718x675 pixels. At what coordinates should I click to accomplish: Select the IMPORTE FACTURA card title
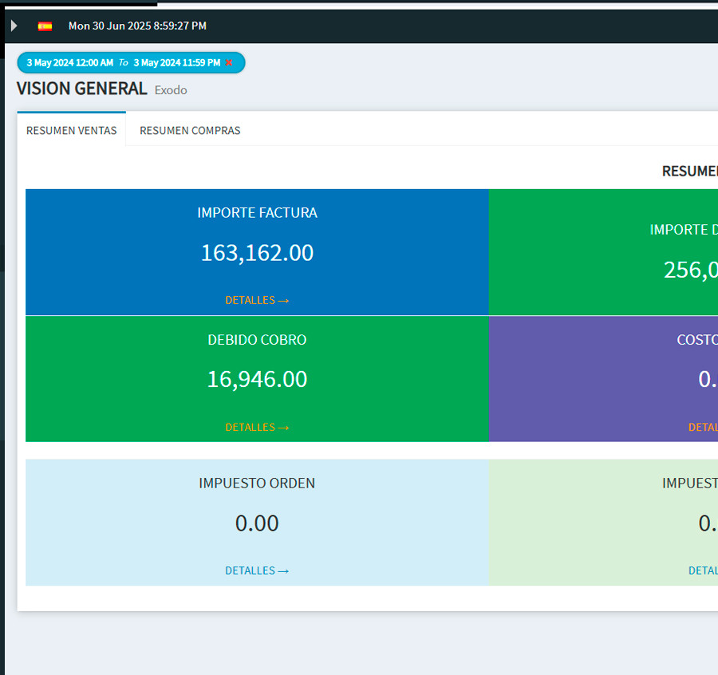[257, 213]
